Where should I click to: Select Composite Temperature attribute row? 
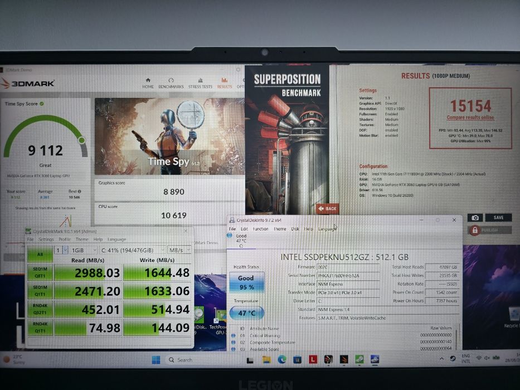tap(342, 342)
